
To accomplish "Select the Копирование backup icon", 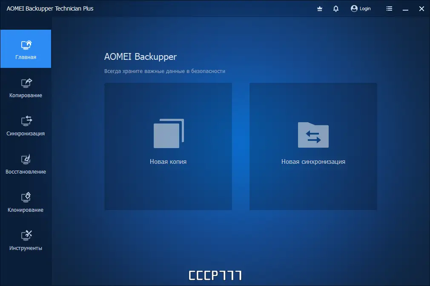I will coord(26,83).
